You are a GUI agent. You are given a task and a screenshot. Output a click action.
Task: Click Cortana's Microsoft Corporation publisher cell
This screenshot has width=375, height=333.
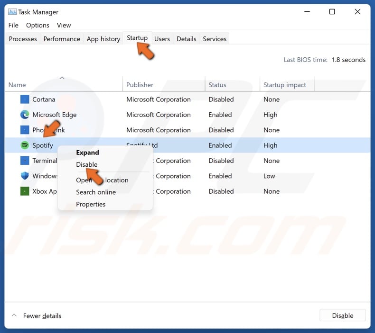pyautogui.click(x=159, y=99)
